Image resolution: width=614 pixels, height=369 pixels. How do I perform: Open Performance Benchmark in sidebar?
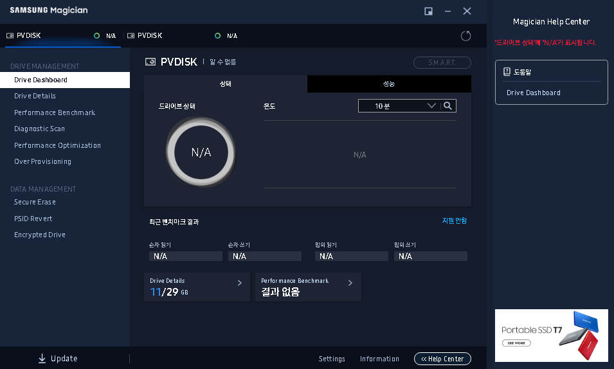pos(55,113)
